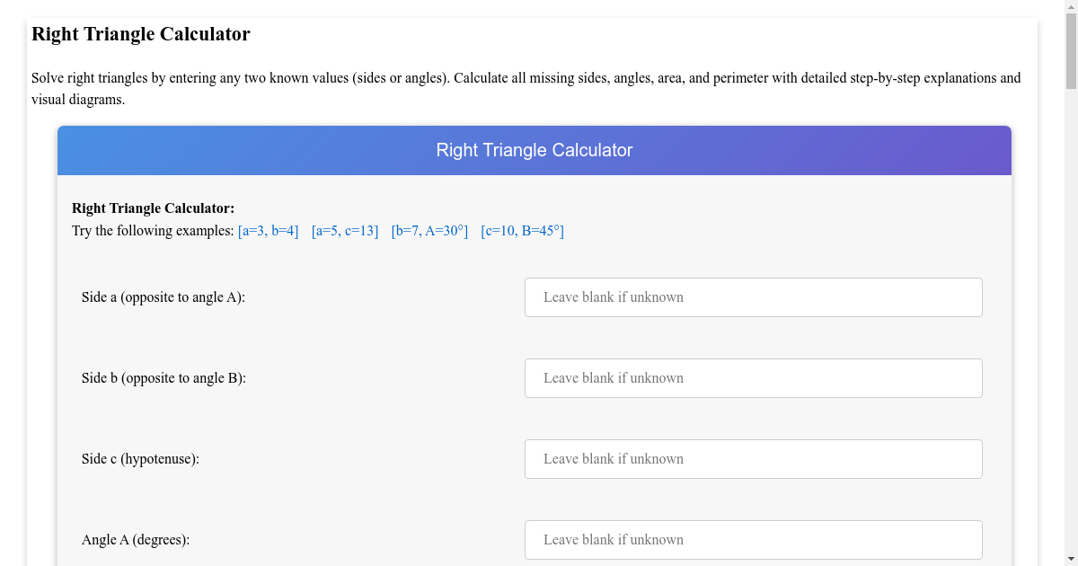1078x566 pixels.
Task: Click the 'Side b (opposite to angle B)' label
Action: tap(163, 377)
